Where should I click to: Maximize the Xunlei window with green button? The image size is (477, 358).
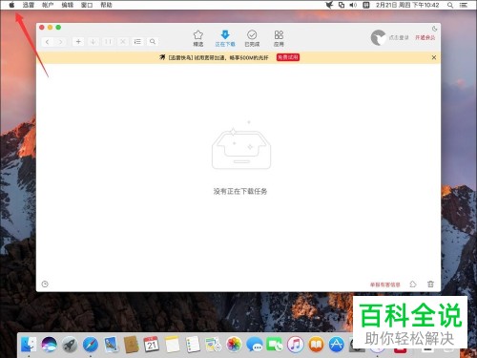[x=58, y=28]
